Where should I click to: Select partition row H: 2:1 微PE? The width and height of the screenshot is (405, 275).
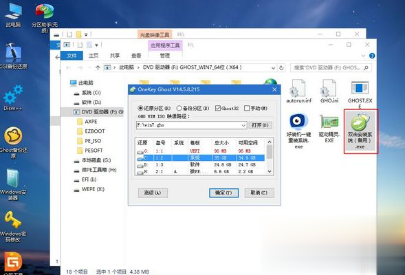200,171
